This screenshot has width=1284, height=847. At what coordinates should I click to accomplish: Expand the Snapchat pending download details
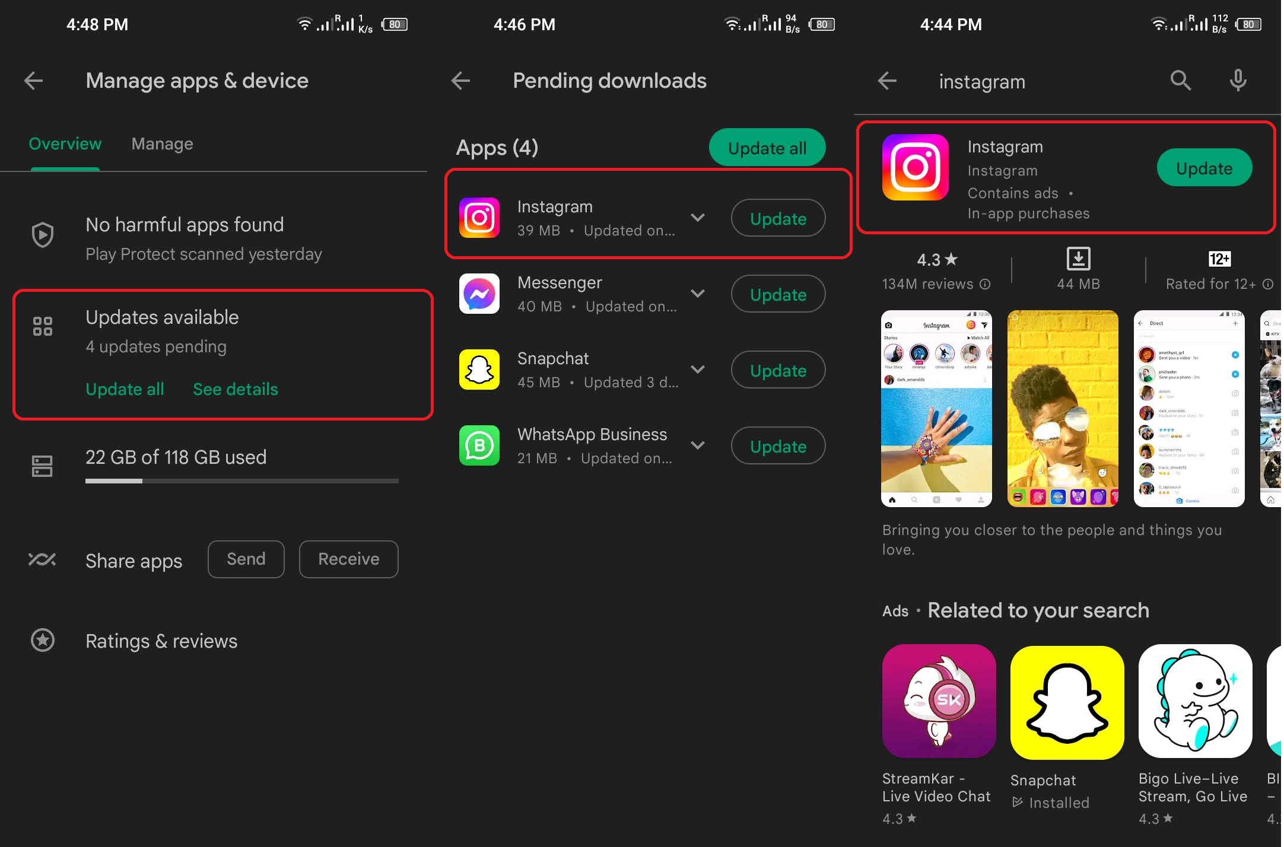coord(696,371)
